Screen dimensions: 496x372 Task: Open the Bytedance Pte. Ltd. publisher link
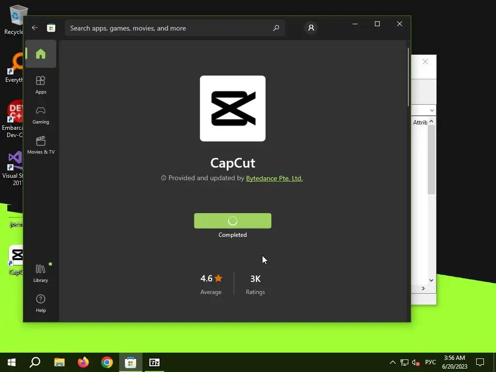pyautogui.click(x=274, y=178)
